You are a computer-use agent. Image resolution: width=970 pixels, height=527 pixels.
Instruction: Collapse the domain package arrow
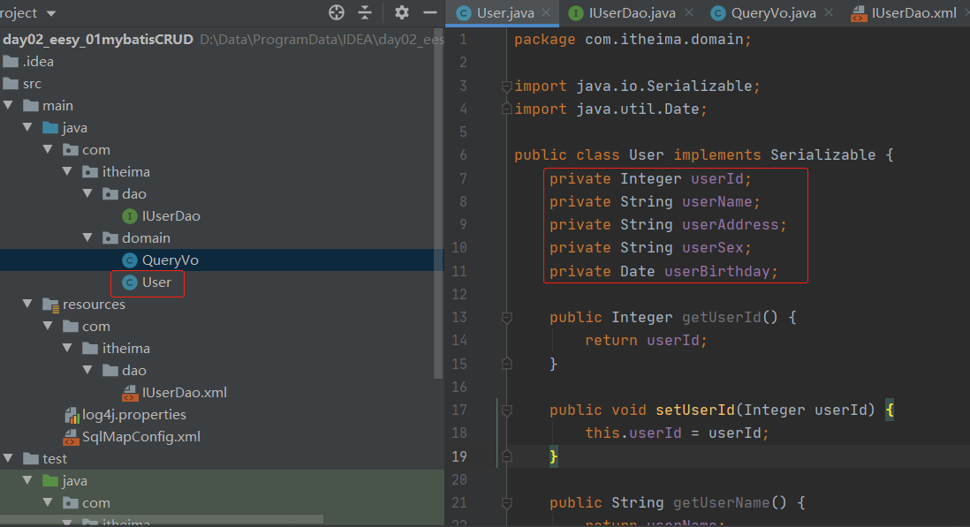(x=87, y=237)
